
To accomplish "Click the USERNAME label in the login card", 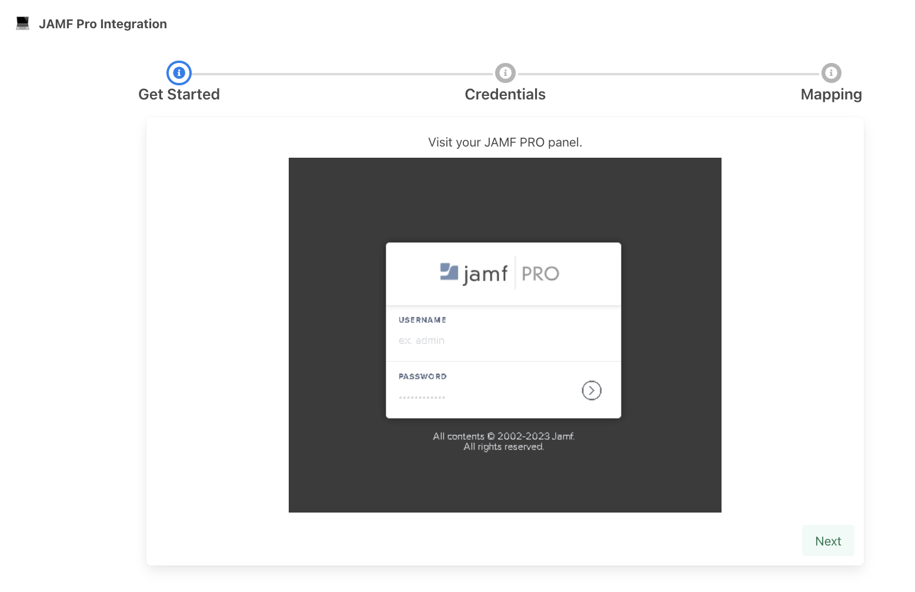I will click(422, 320).
